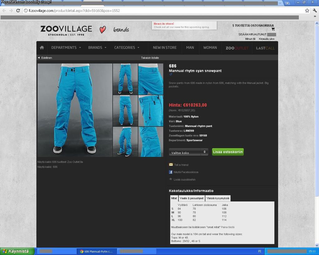Bookmark page with the star icon
The image size is (319, 255).
pos(307,11)
